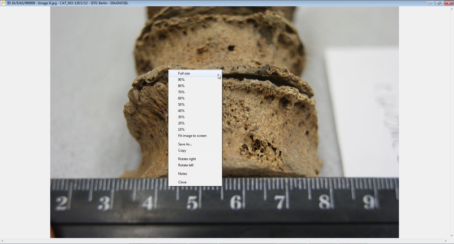The image size is (454, 244).
Task: Shrink image to 10%
Action: coord(181,130)
